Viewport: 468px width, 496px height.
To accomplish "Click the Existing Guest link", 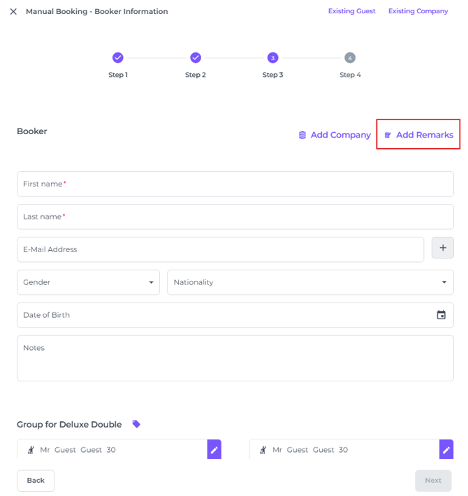I will [352, 11].
